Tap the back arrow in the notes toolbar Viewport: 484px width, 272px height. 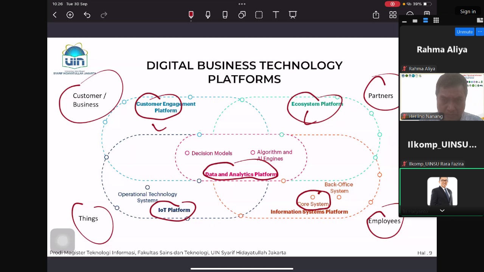coord(55,15)
